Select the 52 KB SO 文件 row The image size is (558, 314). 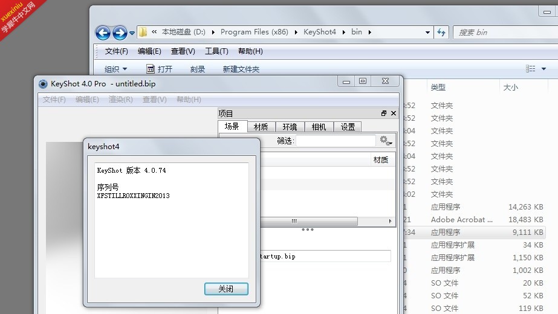pyautogui.click(x=475, y=296)
